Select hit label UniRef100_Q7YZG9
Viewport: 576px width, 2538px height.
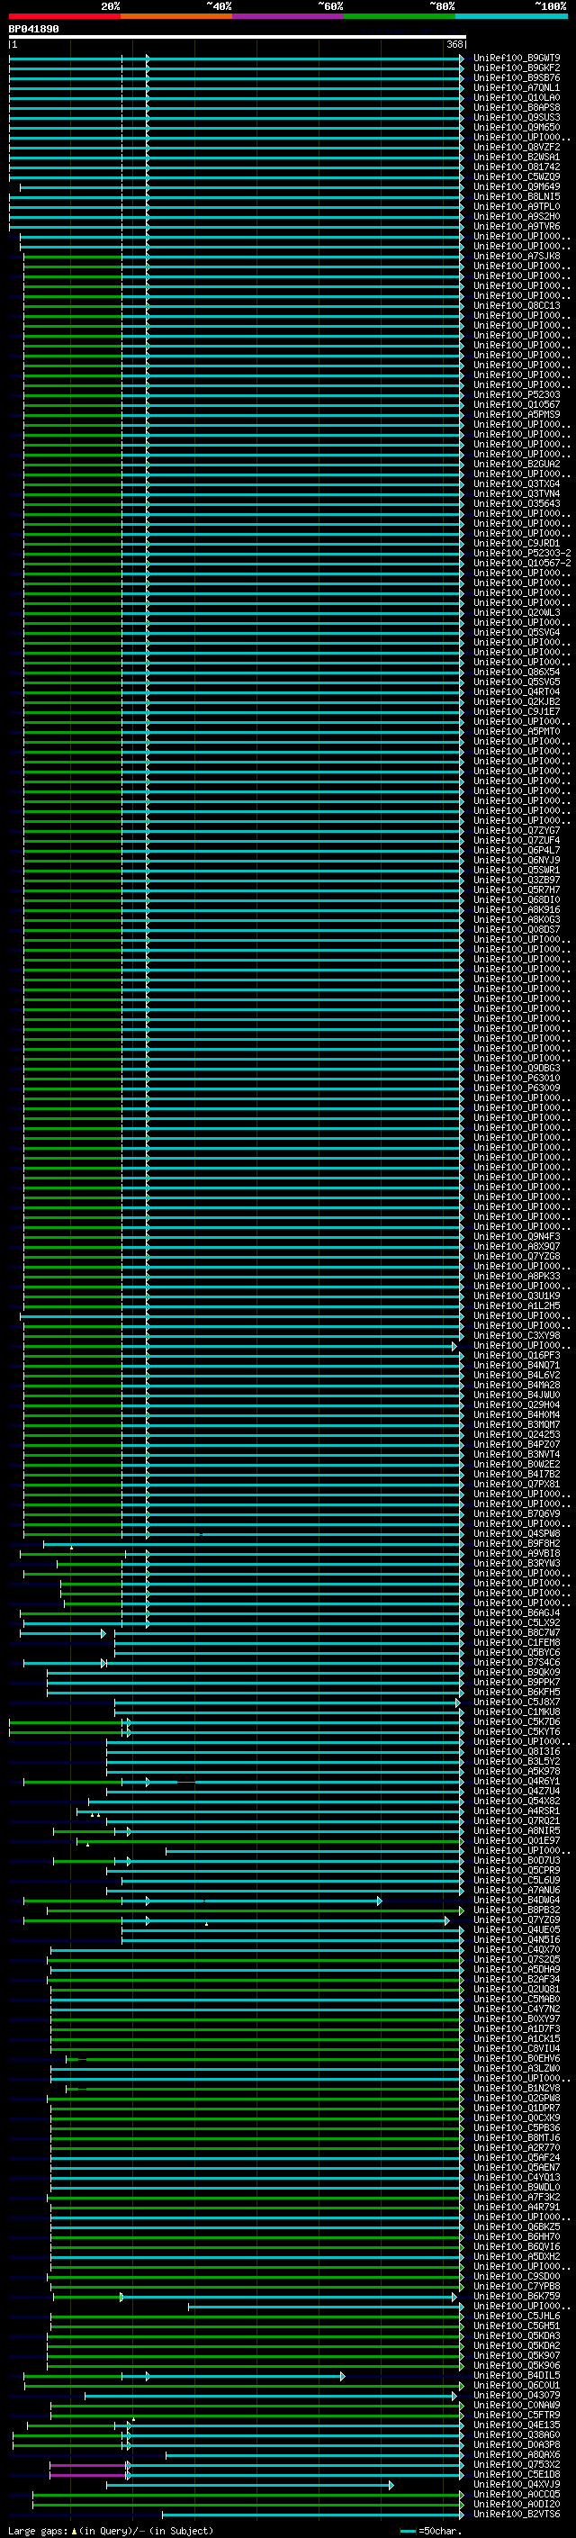517,1919
